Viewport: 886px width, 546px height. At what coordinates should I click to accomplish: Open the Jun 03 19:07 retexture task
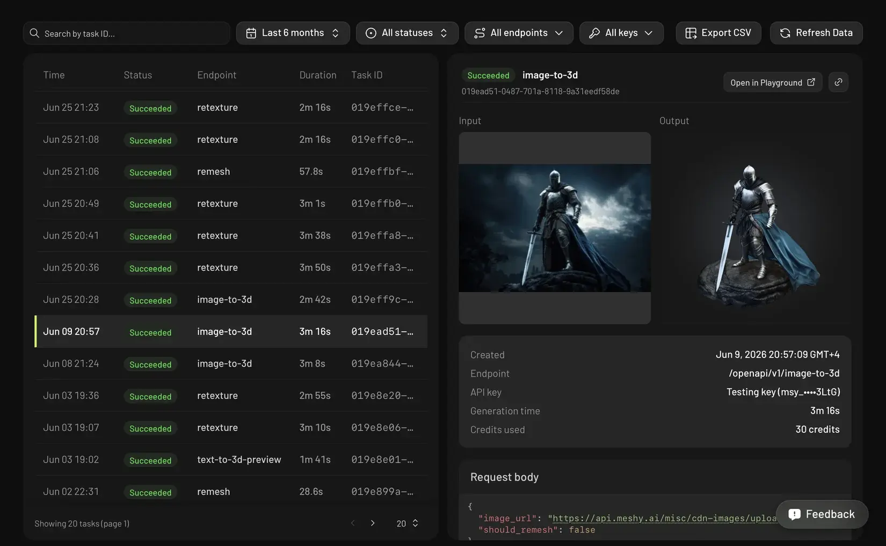[231, 427]
